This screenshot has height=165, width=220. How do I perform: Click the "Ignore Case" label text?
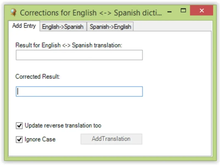click(x=40, y=139)
